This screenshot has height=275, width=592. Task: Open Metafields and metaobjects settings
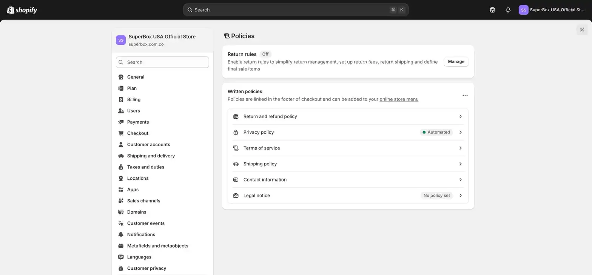[x=162, y=246]
